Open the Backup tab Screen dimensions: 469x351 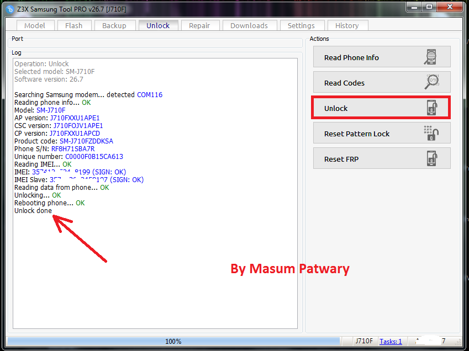tap(114, 25)
